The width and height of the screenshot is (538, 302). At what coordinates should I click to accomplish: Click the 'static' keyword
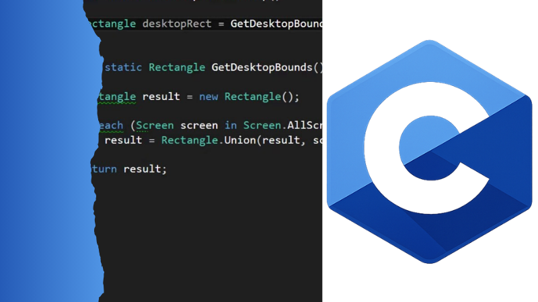point(123,68)
